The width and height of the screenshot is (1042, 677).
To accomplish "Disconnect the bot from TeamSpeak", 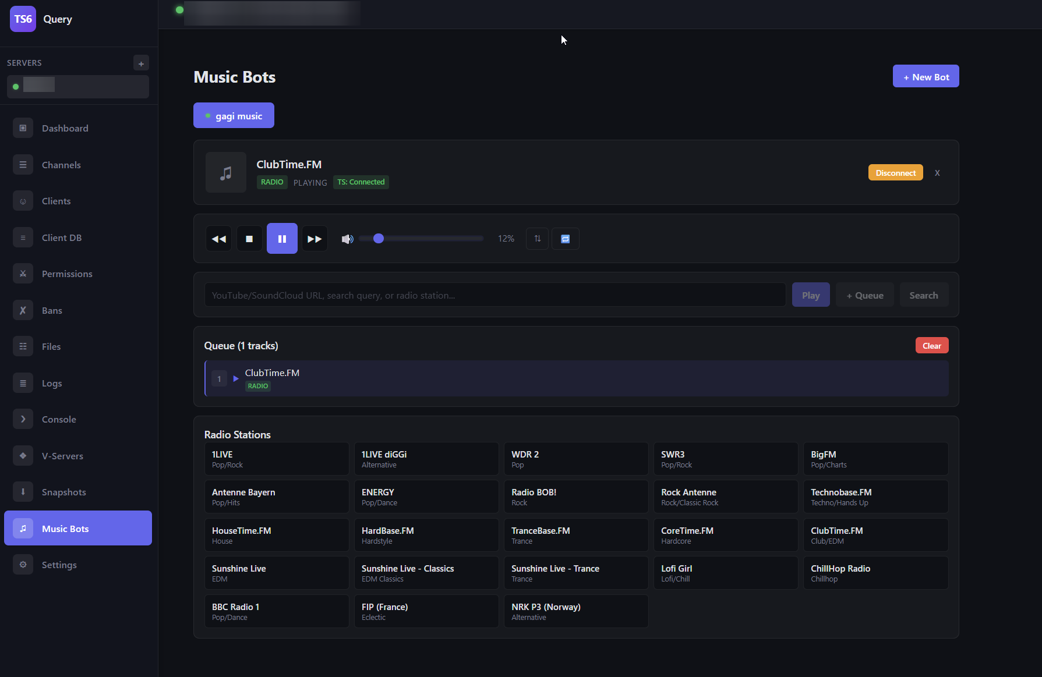I will pyautogui.click(x=895, y=173).
